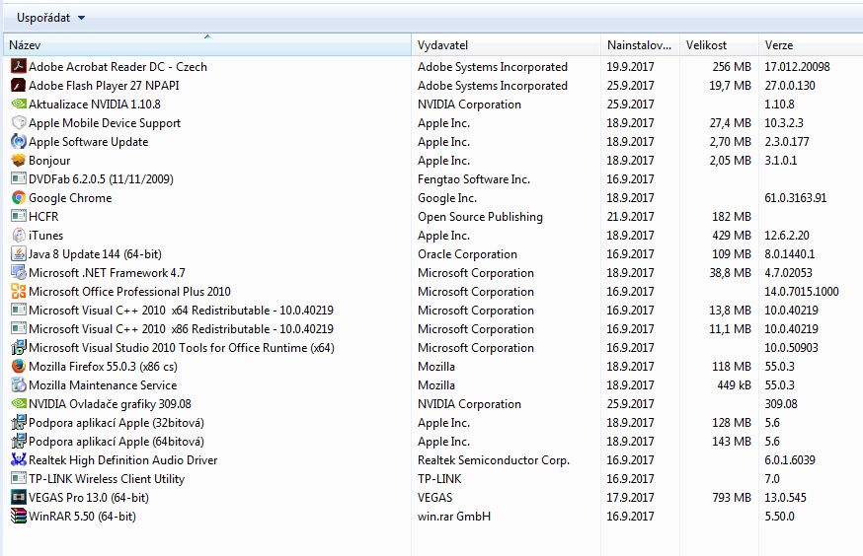The width and height of the screenshot is (863, 556).
Task: Click the Podpora aplikací Apple (32bitová) icon
Action: tap(19, 423)
